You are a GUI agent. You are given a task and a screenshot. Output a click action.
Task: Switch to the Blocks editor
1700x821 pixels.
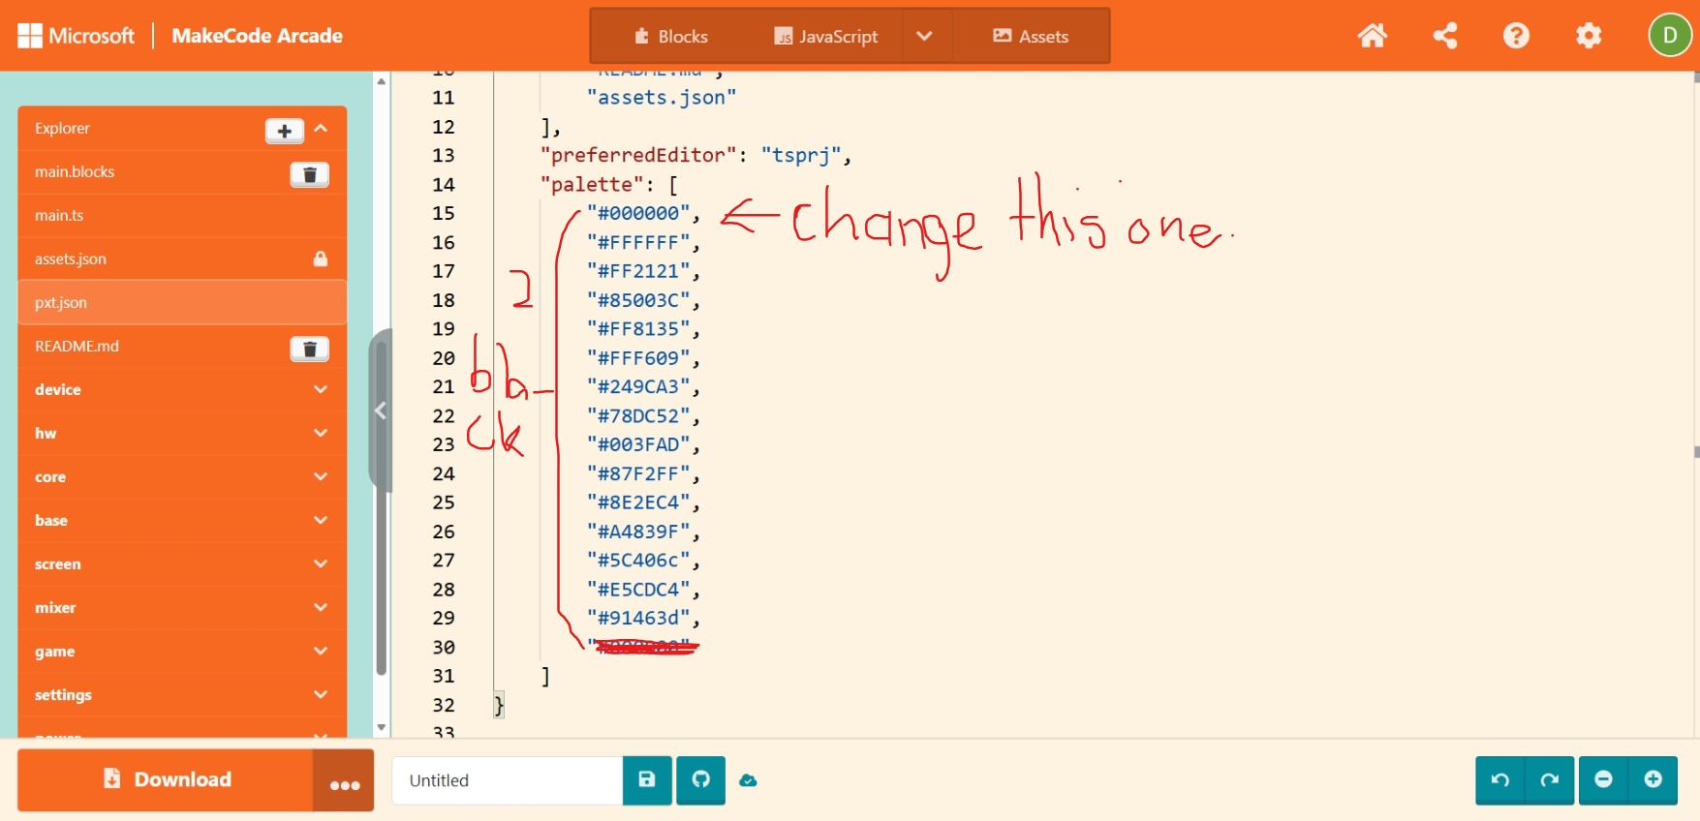(671, 36)
